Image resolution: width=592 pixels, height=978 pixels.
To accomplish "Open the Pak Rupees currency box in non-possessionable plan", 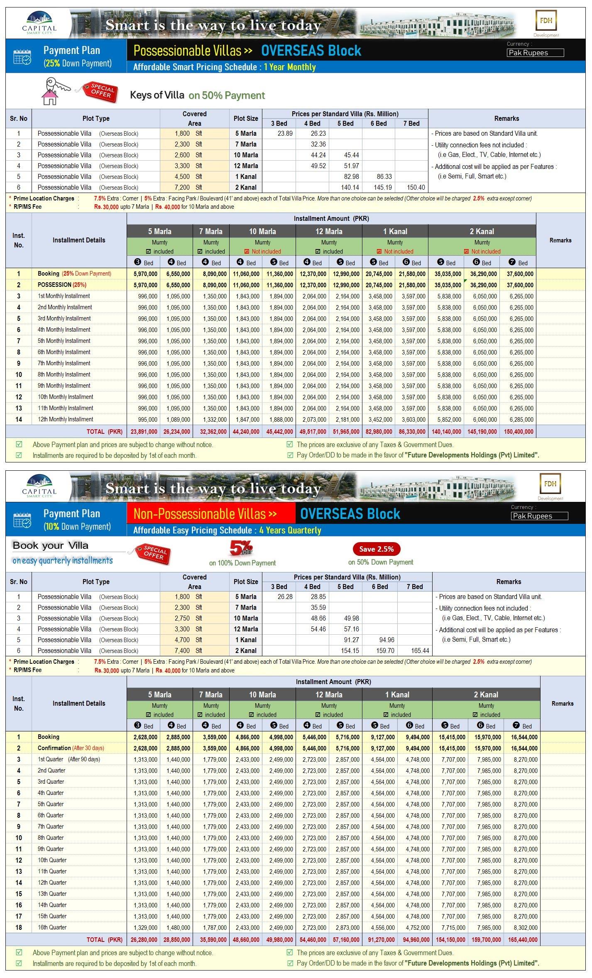I will tap(539, 516).
